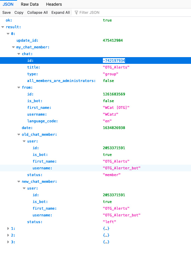Image resolution: width=191 pixels, height=253 pixels.
Task: Expand array item 3
Action: click(x=8, y=242)
